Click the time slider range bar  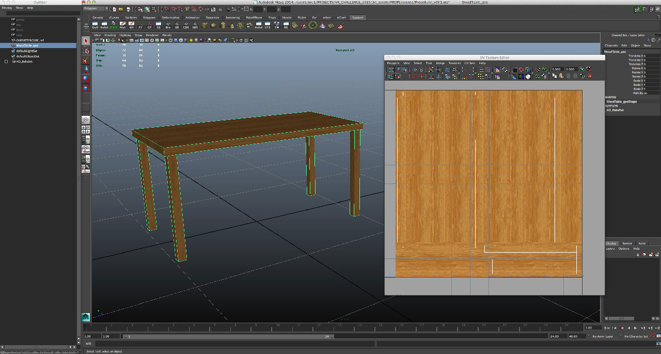pyautogui.click(x=227, y=336)
